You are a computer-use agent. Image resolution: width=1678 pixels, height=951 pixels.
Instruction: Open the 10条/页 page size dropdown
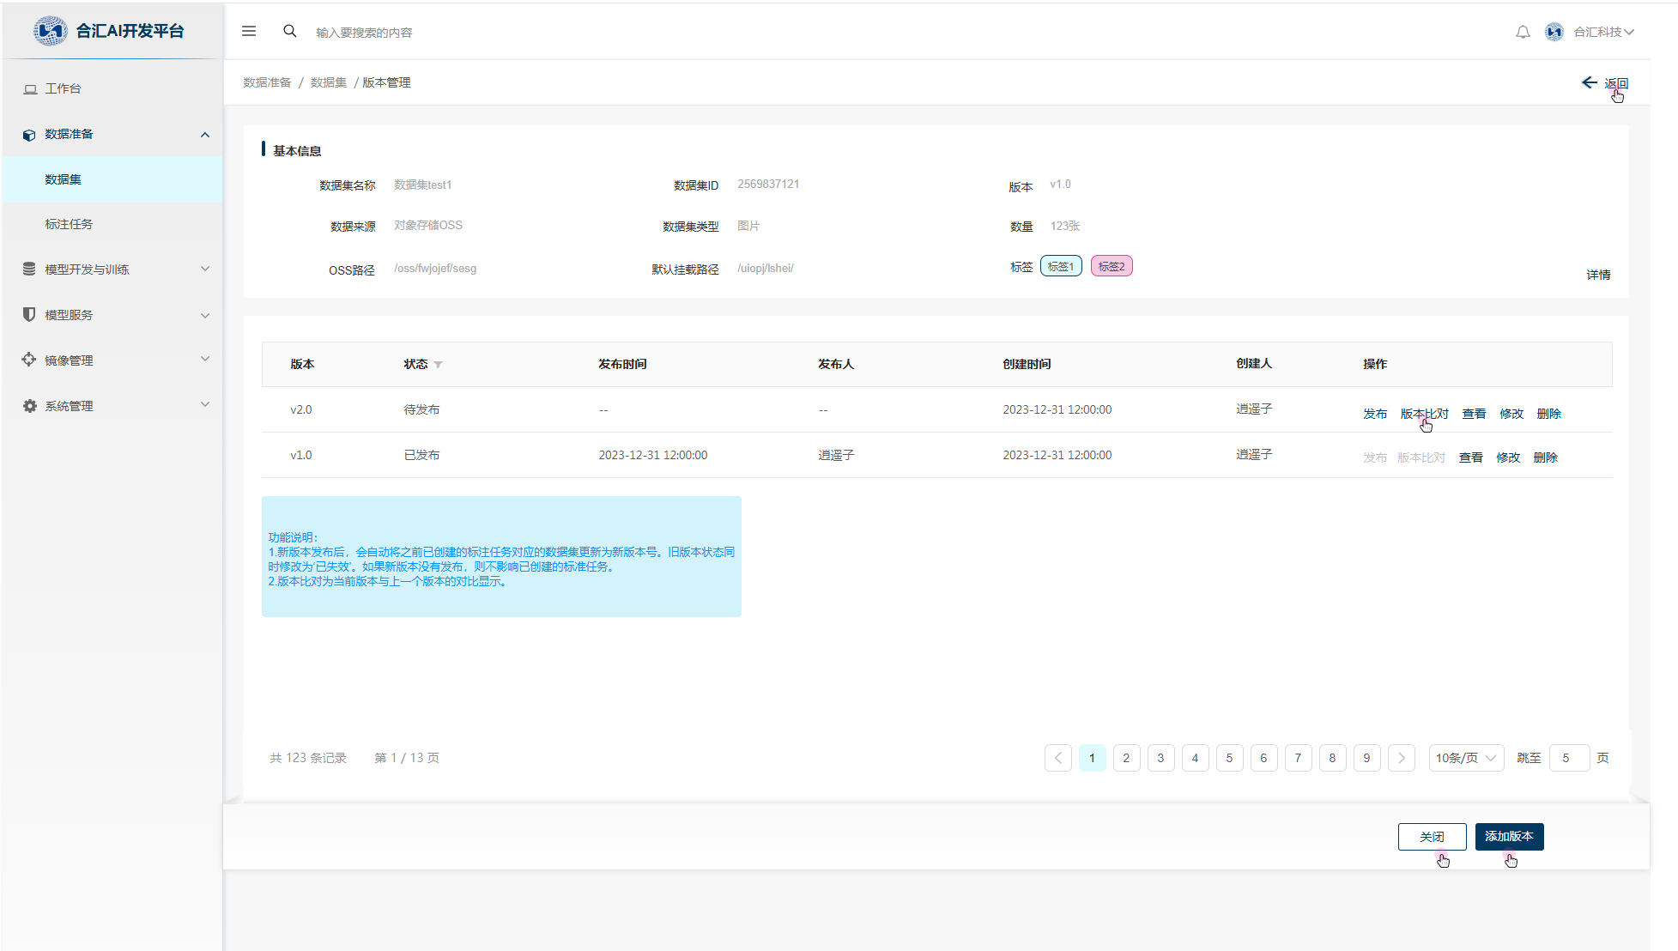[x=1466, y=758]
